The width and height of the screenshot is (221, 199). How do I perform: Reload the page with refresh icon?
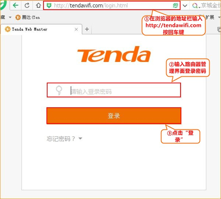point(27,5)
